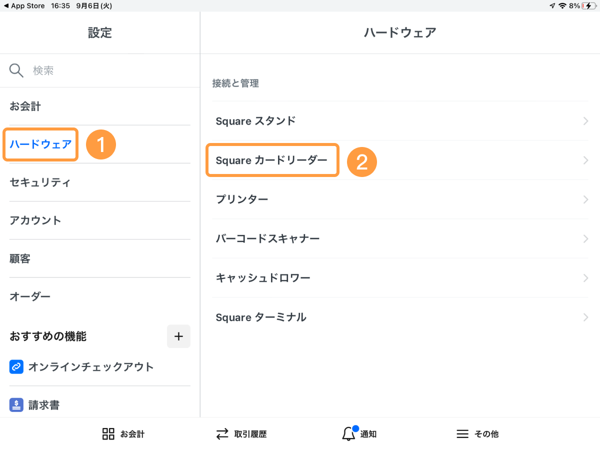Image resolution: width=600 pixels, height=450 pixels.
Task: Tap the location arrow status icon
Action: pyautogui.click(x=552, y=6)
